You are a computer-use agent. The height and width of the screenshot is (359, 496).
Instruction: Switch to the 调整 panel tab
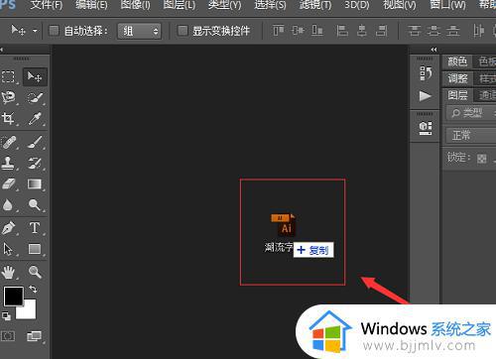pyautogui.click(x=457, y=78)
